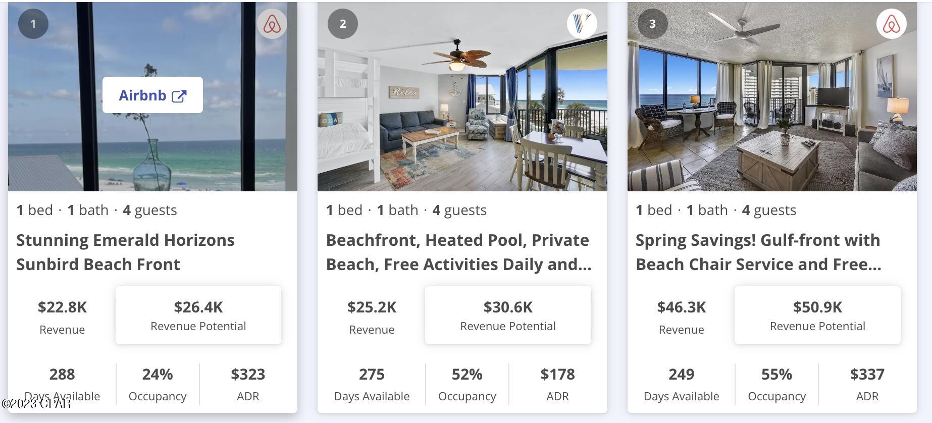This screenshot has width=932, height=423.
Task: Click the $323 ADR stat on card one
Action: click(248, 384)
